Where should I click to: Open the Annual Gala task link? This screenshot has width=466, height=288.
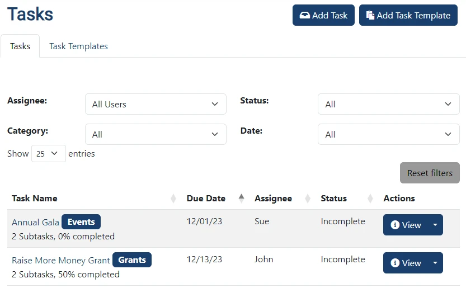(35, 223)
